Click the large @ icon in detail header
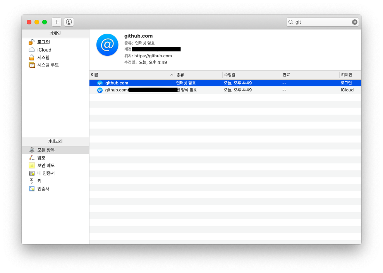This screenshot has width=383, height=273. pos(108,45)
